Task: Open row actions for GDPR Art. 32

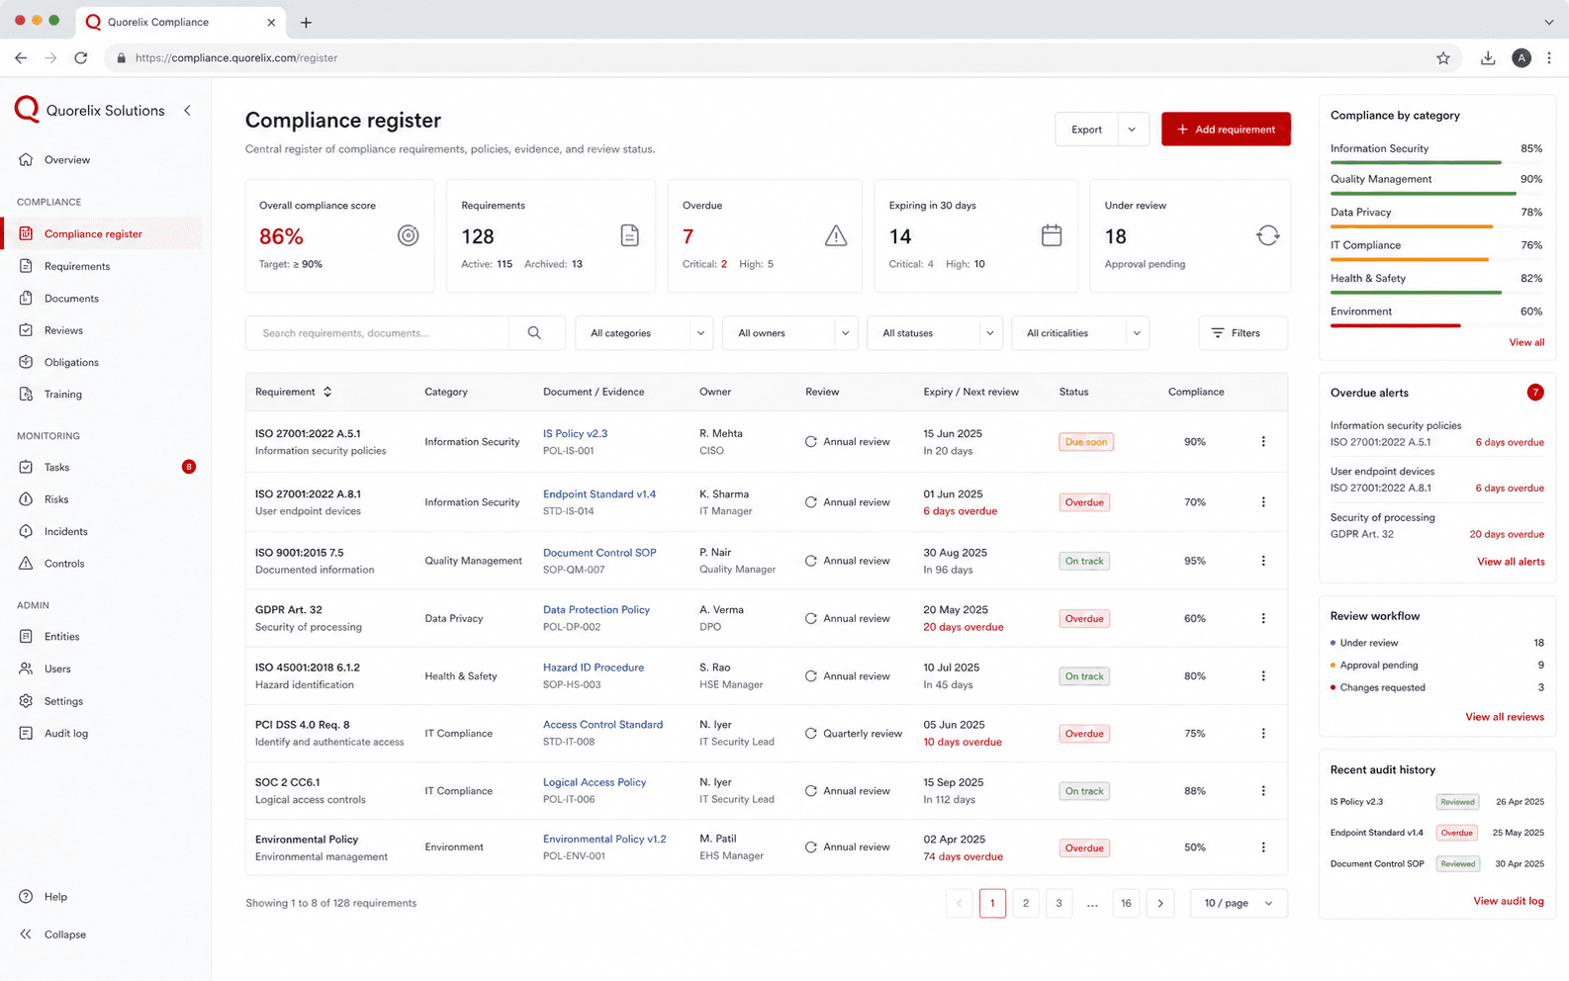Action: pos(1263,618)
